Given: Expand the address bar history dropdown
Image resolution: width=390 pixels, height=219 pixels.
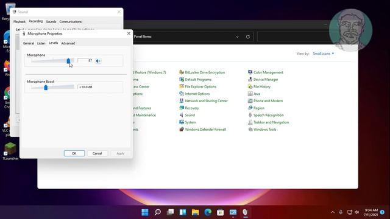Looking at the screenshot, I should [237, 36].
